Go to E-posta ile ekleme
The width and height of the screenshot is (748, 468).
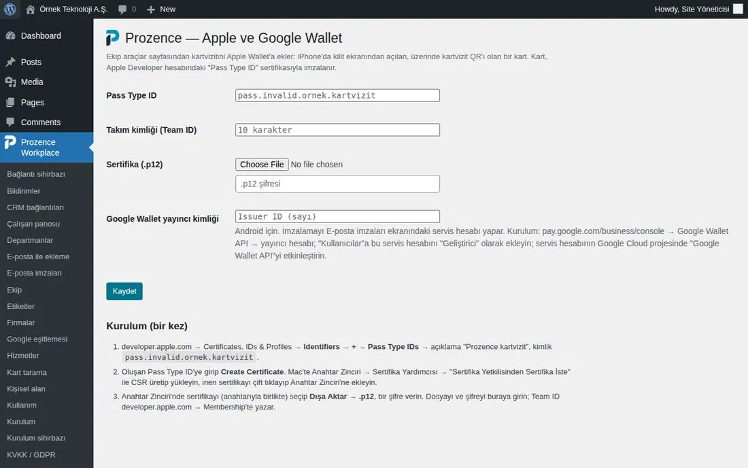[38, 256]
